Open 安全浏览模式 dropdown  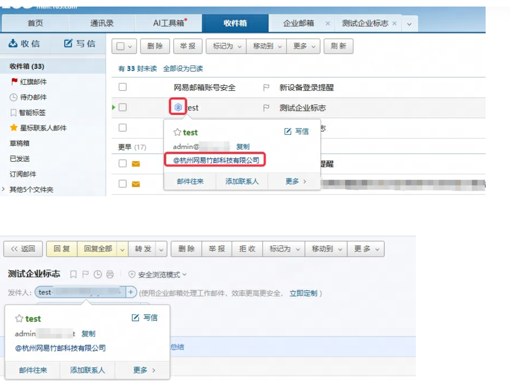point(158,275)
